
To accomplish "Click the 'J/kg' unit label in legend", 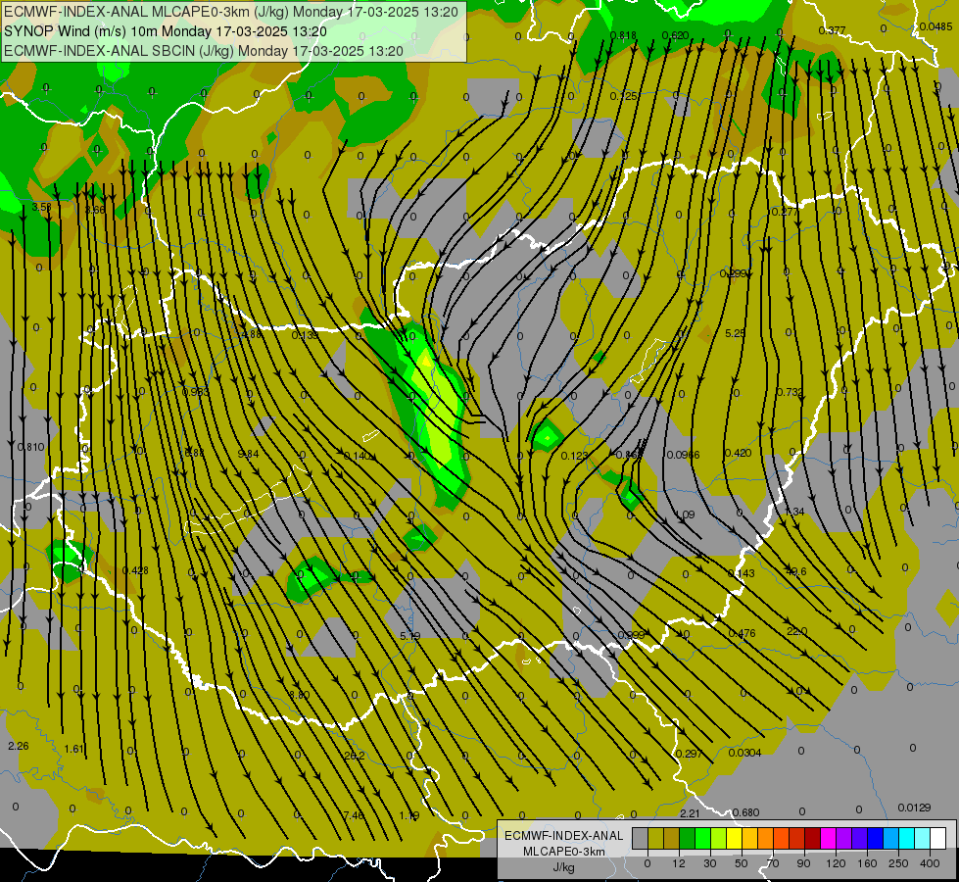I will coord(563,867).
